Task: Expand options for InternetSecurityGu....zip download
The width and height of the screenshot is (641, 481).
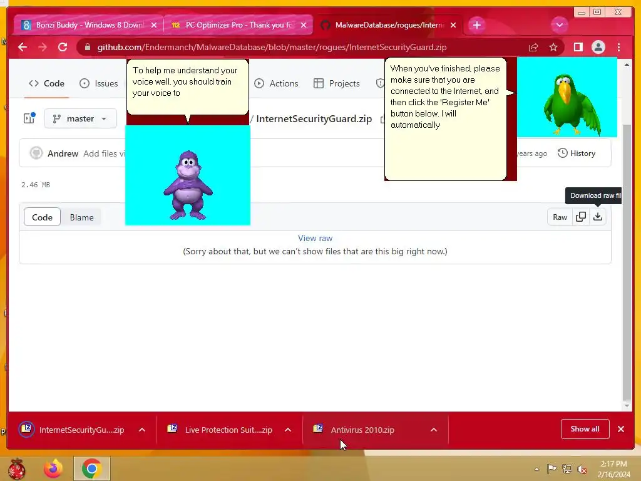Action: [142, 430]
